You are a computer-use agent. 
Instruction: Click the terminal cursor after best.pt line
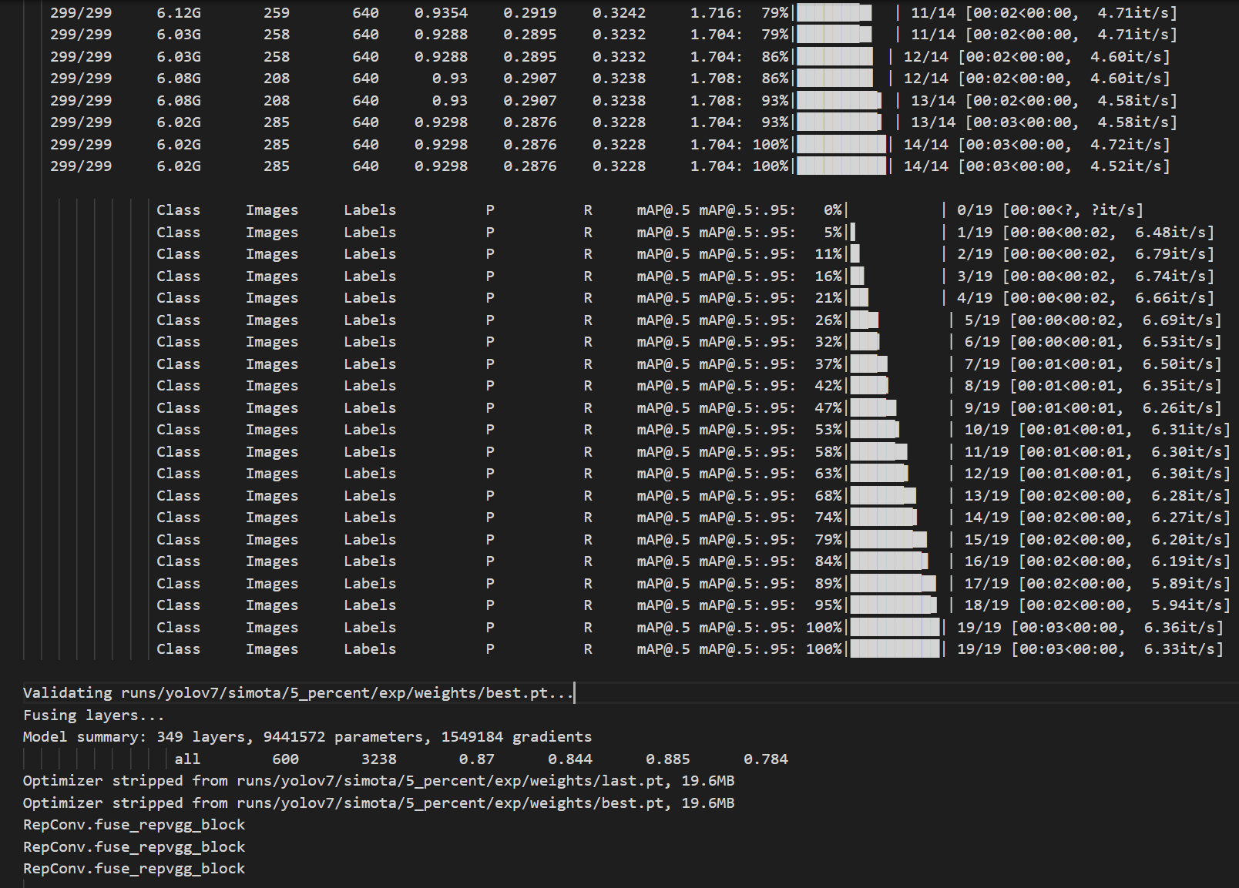(574, 692)
